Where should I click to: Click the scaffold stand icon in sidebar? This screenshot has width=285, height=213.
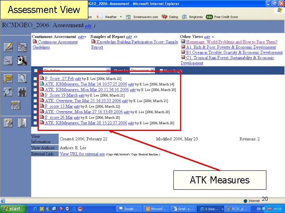tap(15, 105)
